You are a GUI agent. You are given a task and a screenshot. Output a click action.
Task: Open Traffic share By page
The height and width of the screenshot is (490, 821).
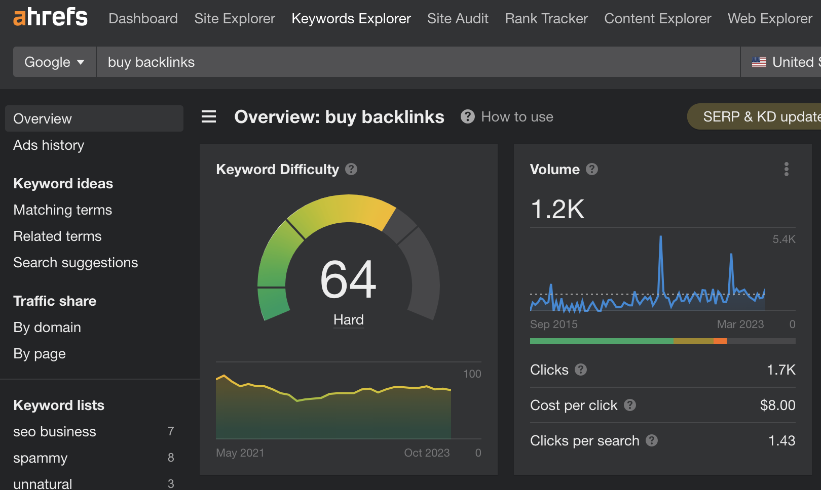(x=40, y=353)
